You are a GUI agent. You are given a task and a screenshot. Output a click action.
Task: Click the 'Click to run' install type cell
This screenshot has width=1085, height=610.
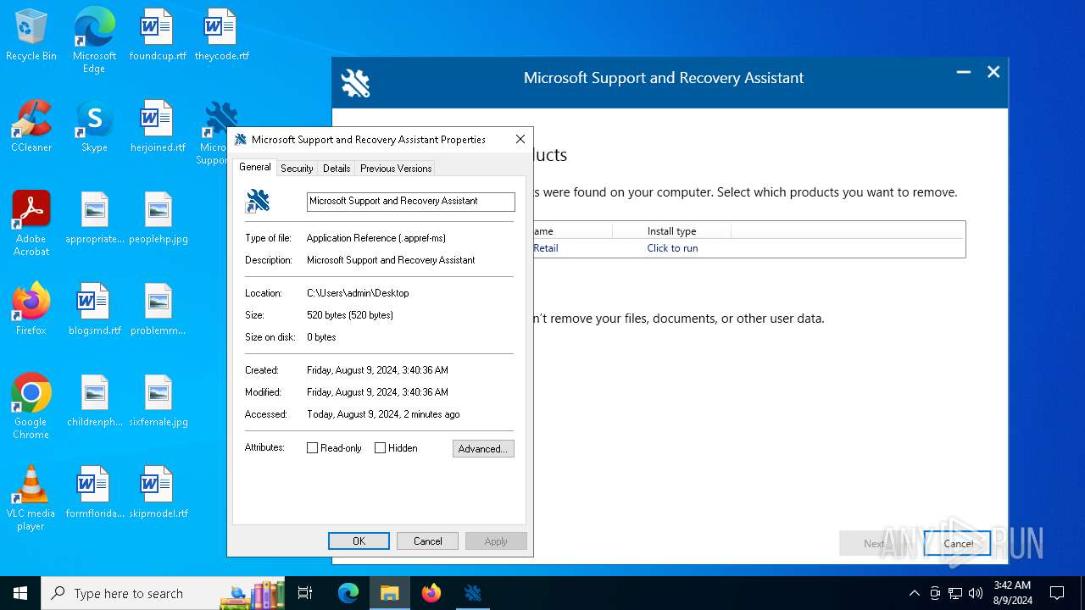pos(672,248)
